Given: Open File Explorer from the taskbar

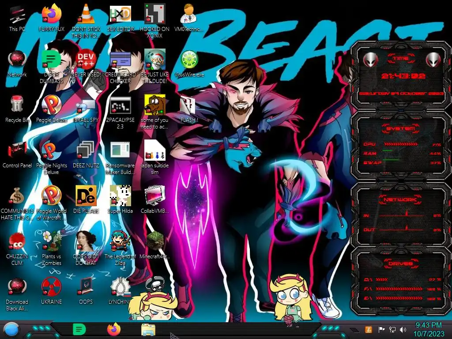Looking at the screenshot, I should [x=148, y=330].
